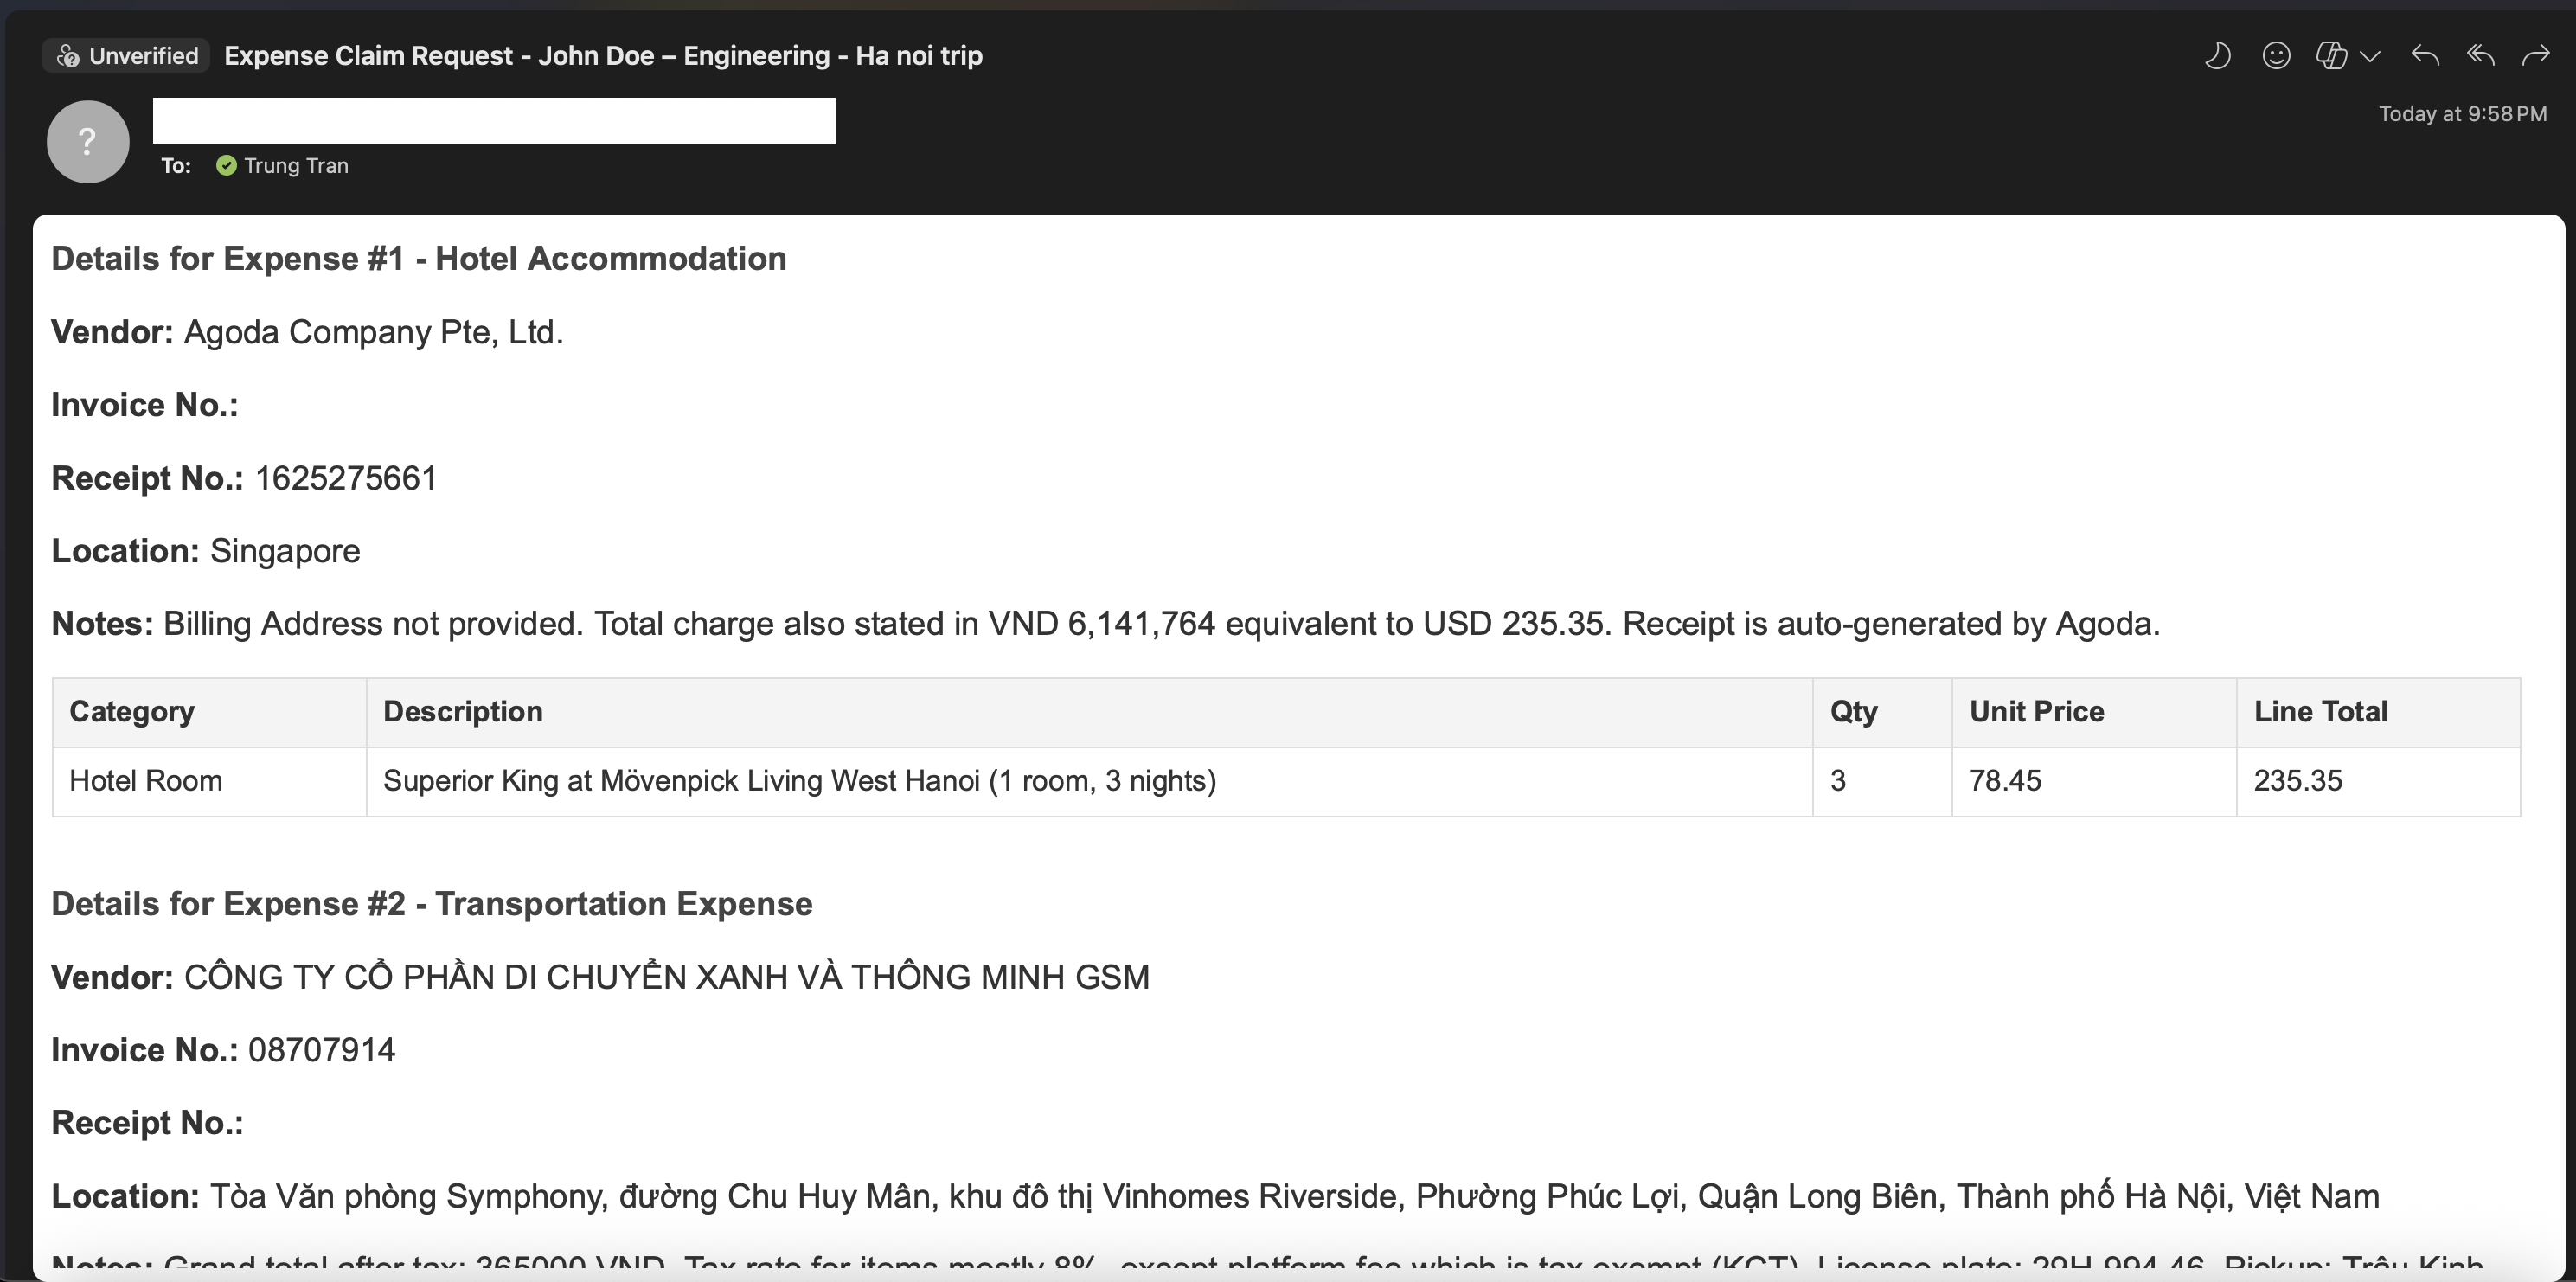Screen dimensions: 2576x1282
Task: Click the redacted sender name bar
Action: (x=494, y=121)
